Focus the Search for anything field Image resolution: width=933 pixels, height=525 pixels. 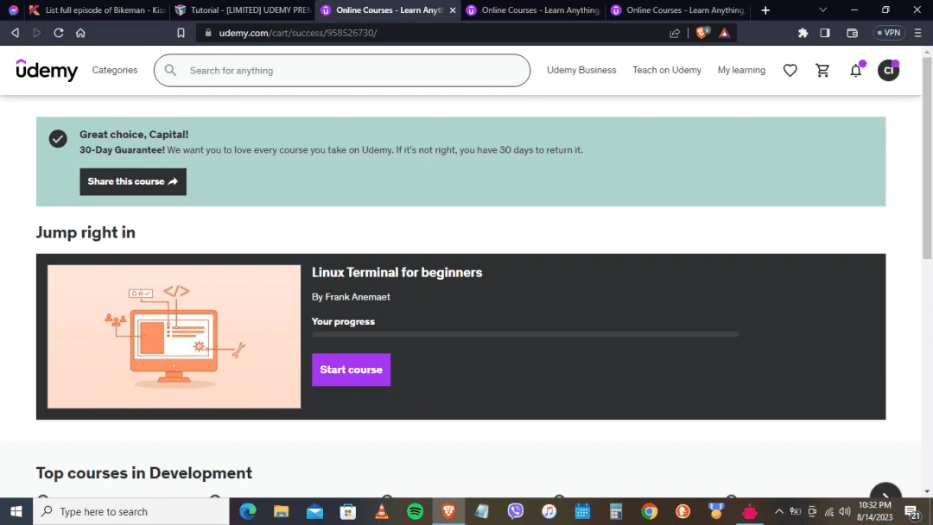[x=342, y=70]
